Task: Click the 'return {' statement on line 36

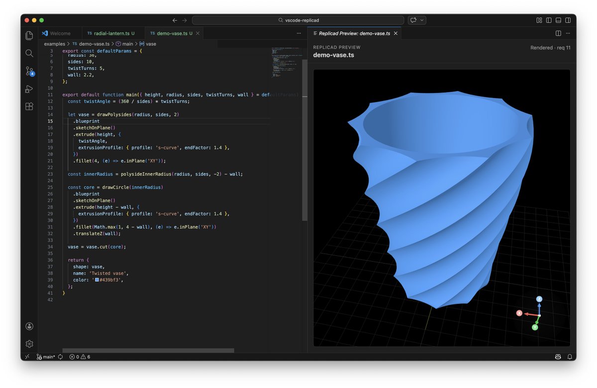Action: point(79,260)
